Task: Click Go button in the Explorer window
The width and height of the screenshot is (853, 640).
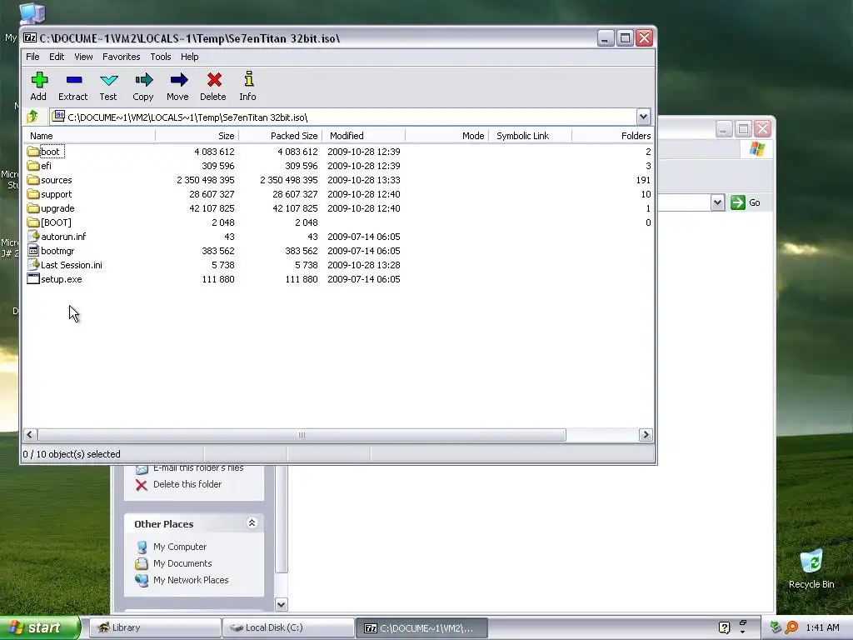Action: pos(746,202)
